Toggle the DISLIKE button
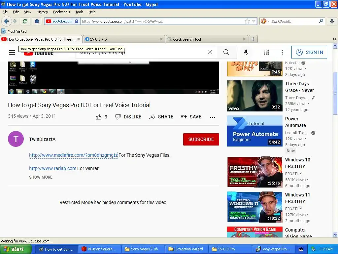Viewport: 338px width, 254px height. tap(128, 117)
